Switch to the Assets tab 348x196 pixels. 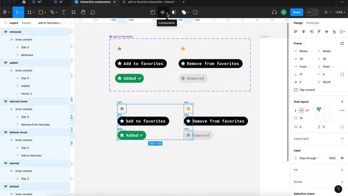[x=26, y=23]
